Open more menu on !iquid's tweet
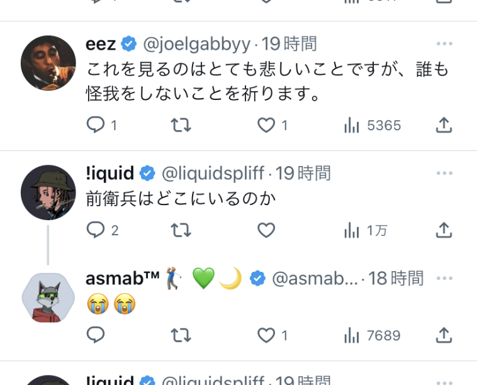 [444, 174]
